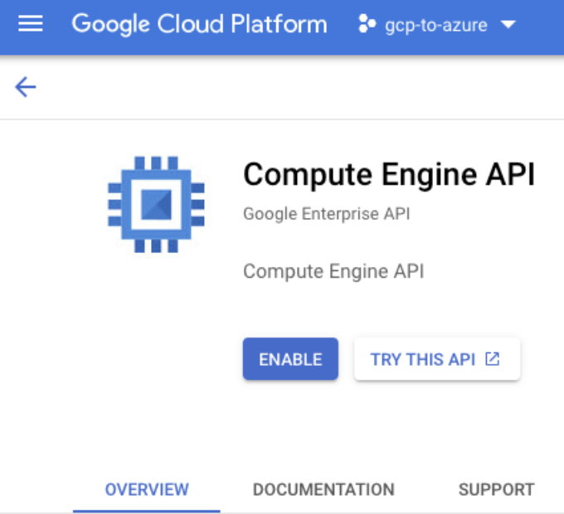The height and width of the screenshot is (514, 564).
Task: Click the 'Compute Engine API' heading
Action: (389, 175)
